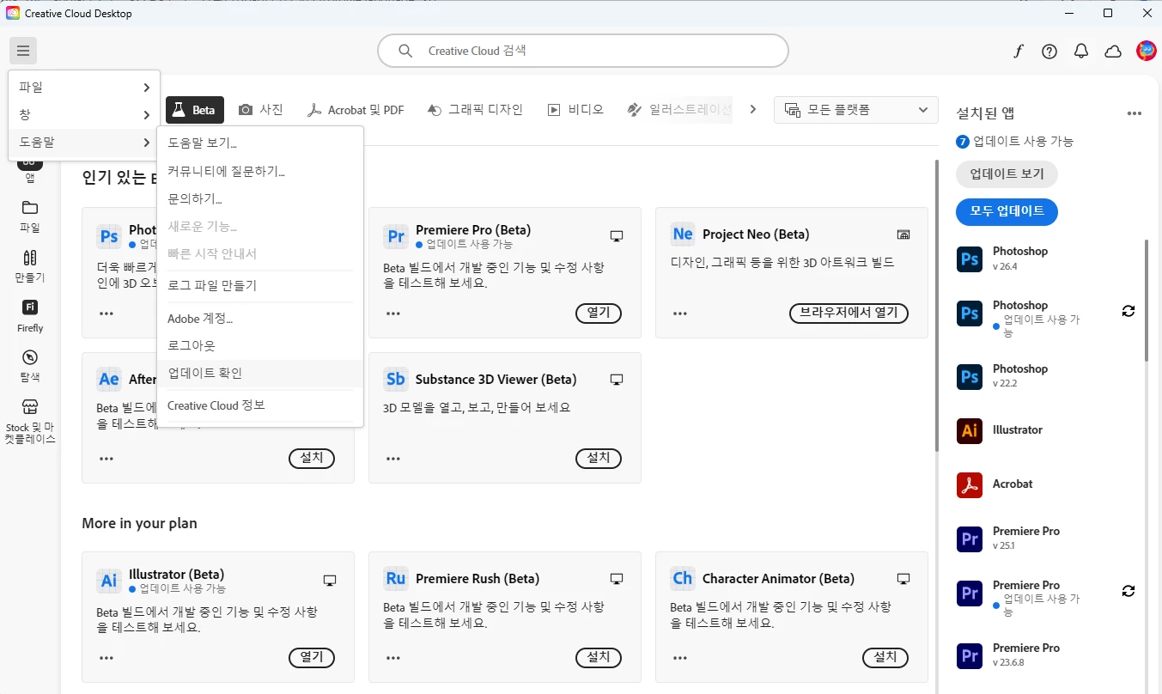Click Illustrator icon in installed apps
Image resolution: width=1162 pixels, height=694 pixels.
pyautogui.click(x=970, y=430)
